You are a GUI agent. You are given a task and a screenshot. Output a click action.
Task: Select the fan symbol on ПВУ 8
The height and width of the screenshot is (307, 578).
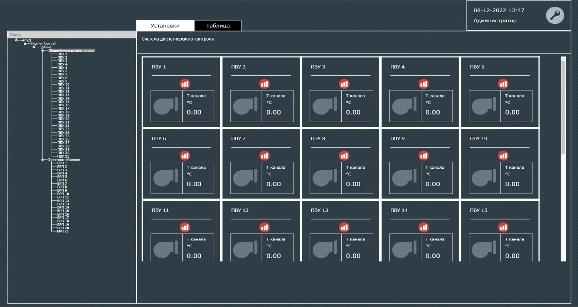(325, 178)
